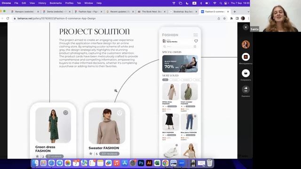The image size is (301, 169).
Task: Toggle Chrome side panel icon
Action: 237,18
